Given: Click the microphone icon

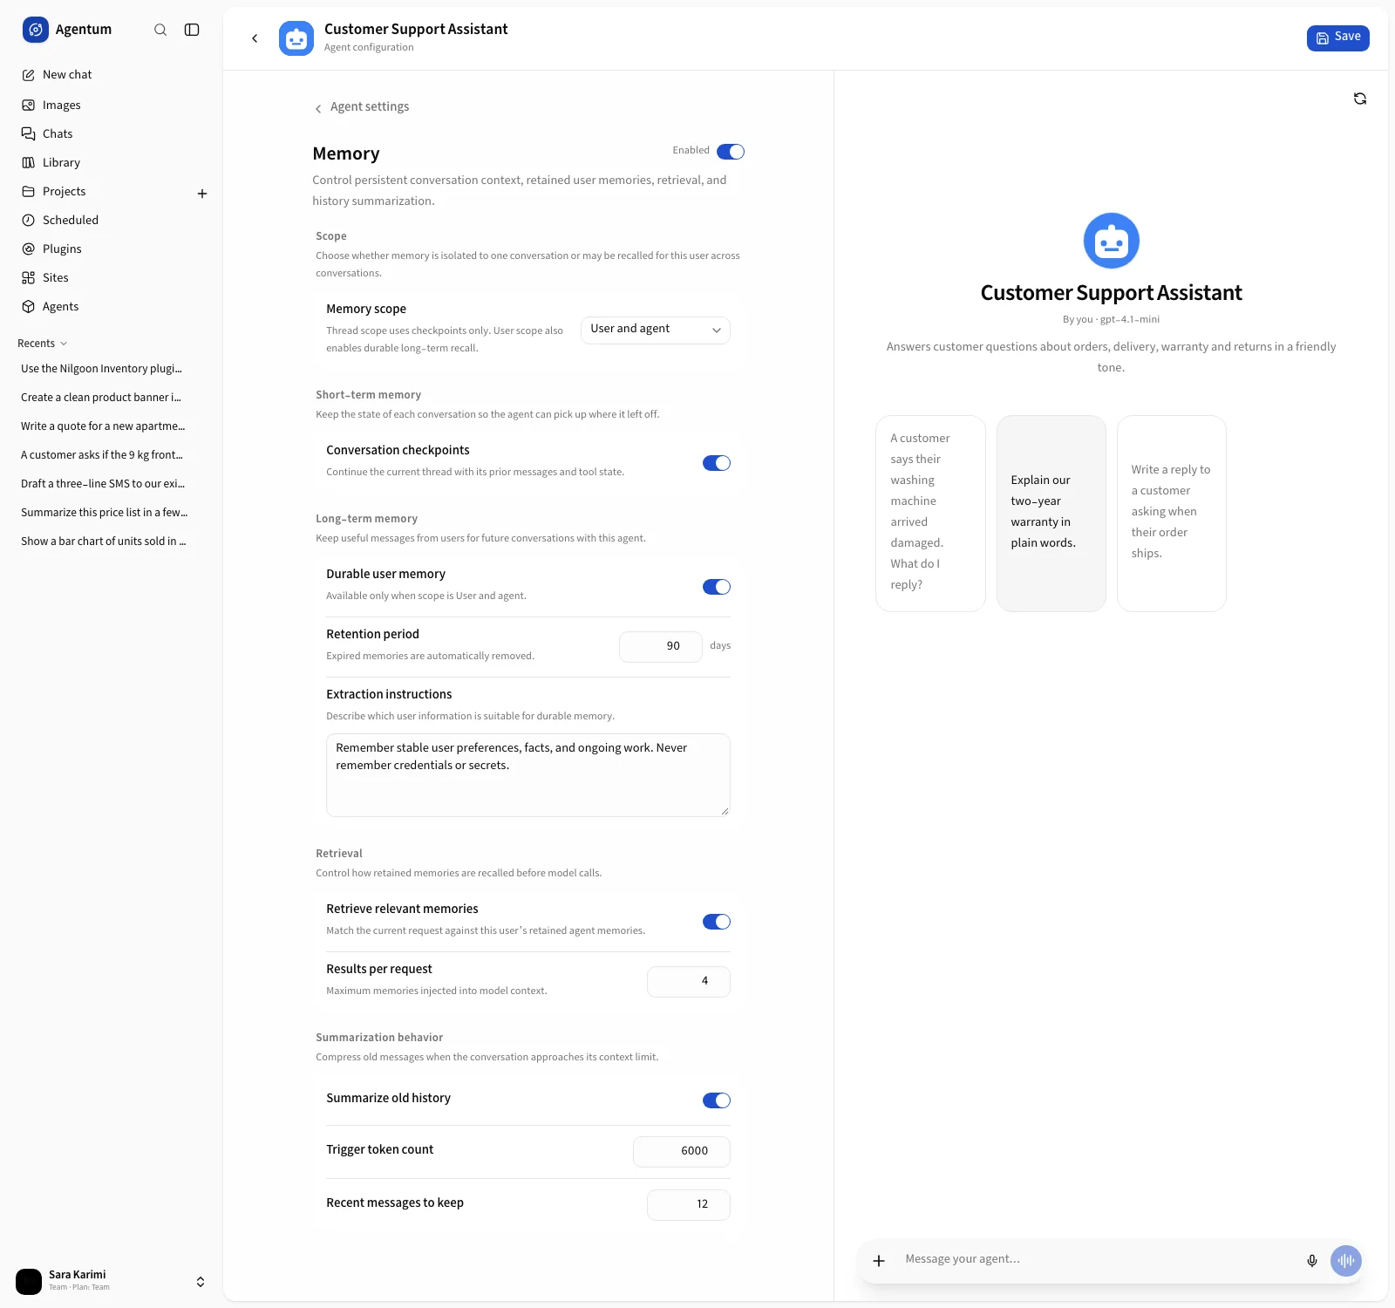Looking at the screenshot, I should pyautogui.click(x=1312, y=1261).
